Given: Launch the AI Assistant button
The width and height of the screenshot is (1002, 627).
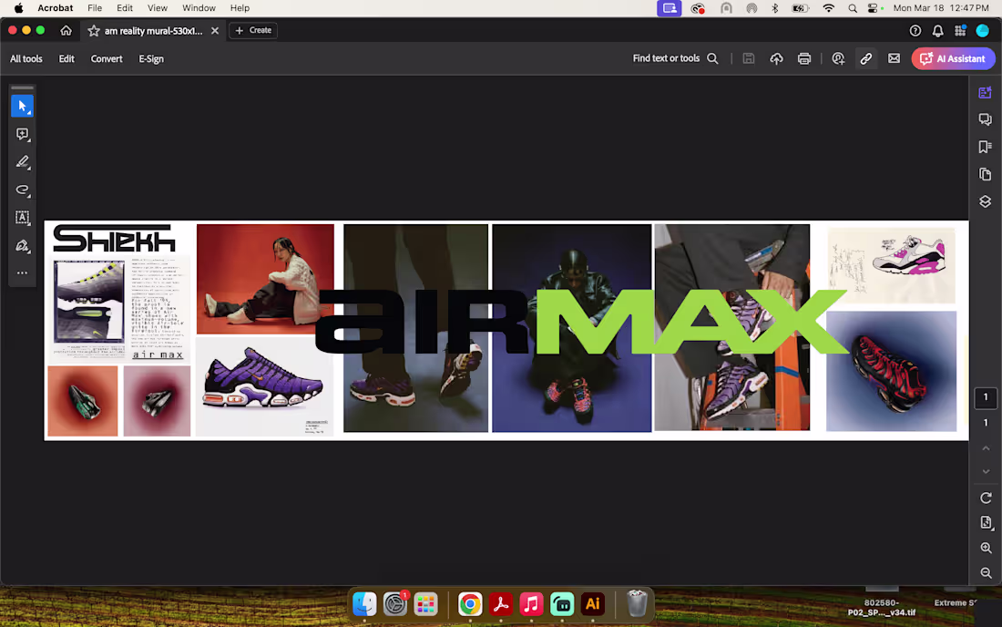Looking at the screenshot, I should coord(953,59).
